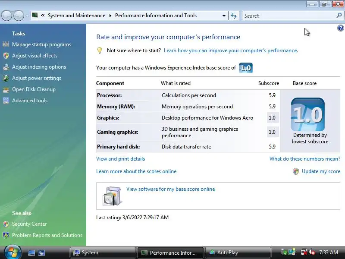The height and width of the screenshot is (259, 345).
Task: Open Manage startup programs link
Action: tap(41, 44)
